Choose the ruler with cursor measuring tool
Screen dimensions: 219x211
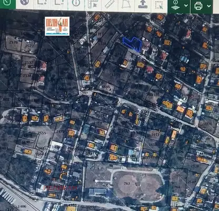93,4
